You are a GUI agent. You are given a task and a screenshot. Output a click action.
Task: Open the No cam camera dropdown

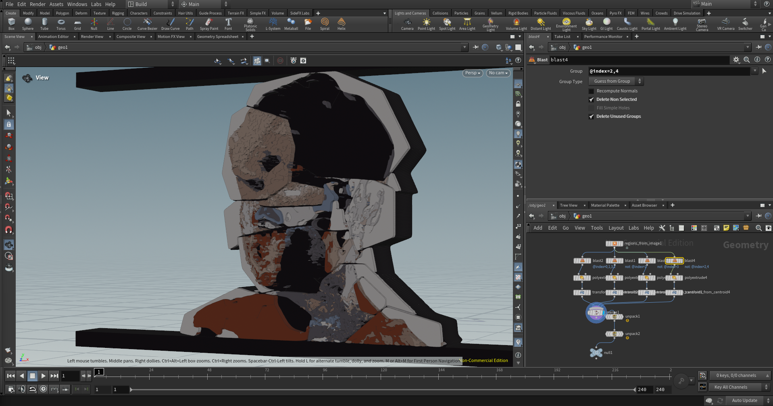click(498, 73)
